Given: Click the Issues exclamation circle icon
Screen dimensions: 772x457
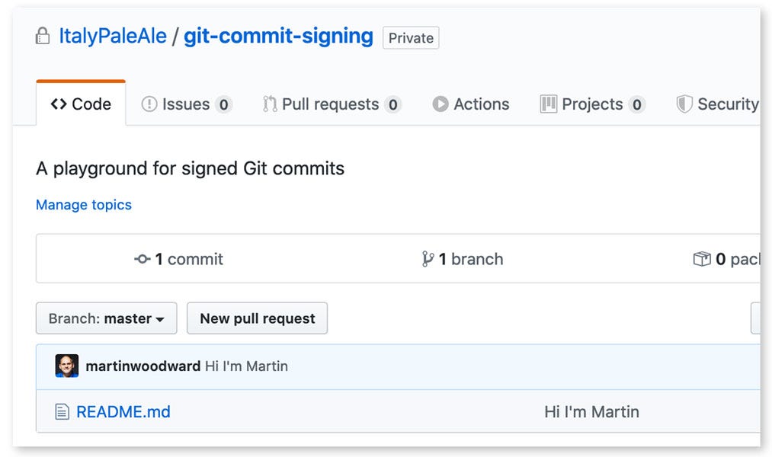Looking at the screenshot, I should click(149, 104).
